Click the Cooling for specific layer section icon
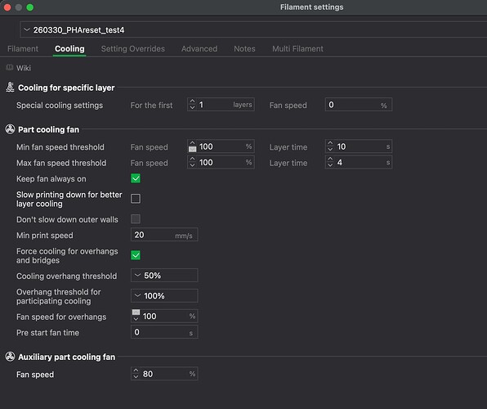The height and width of the screenshot is (409, 487). 10,88
